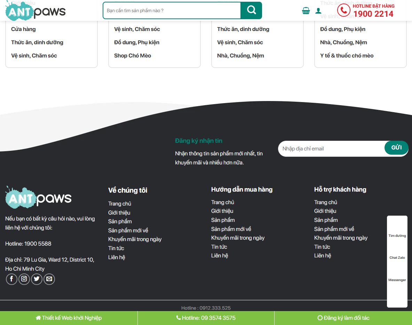Open the Facebook icon in footer

click(x=11, y=279)
